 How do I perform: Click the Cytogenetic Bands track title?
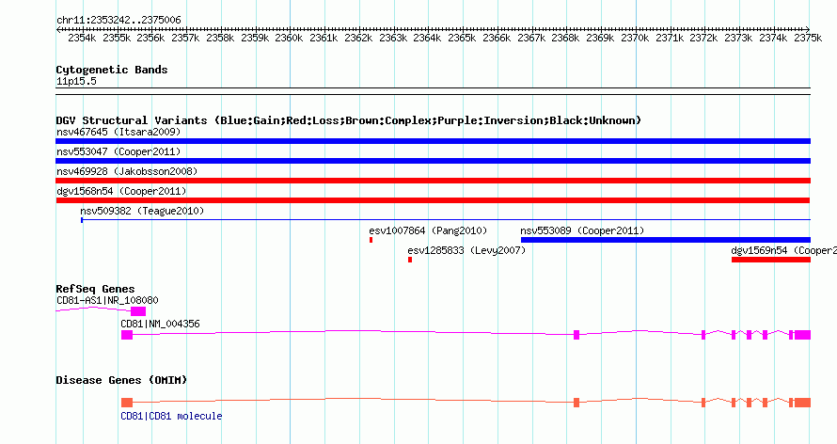[x=112, y=70]
